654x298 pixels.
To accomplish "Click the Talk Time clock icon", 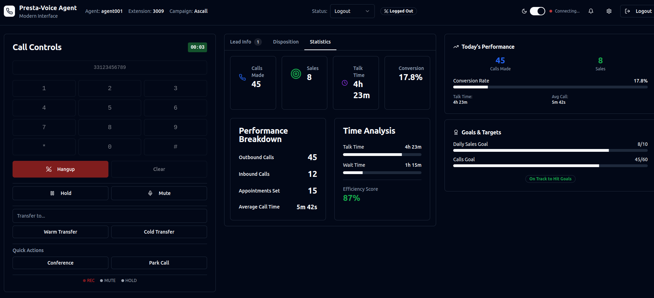I will pyautogui.click(x=345, y=83).
